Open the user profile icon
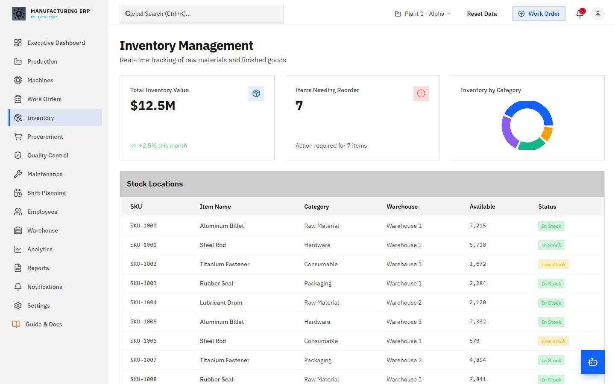Viewport: 615px width, 384px height. pyautogui.click(x=598, y=14)
